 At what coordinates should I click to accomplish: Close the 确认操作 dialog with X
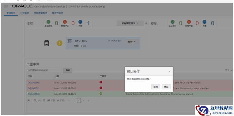170,72
